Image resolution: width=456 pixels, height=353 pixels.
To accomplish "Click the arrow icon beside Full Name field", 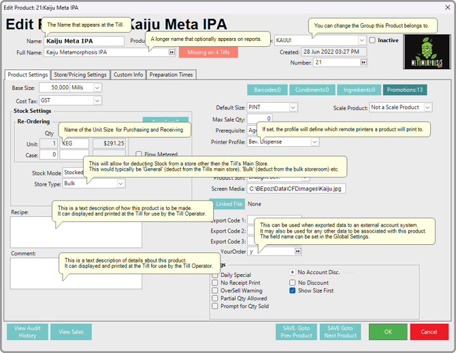I will pyautogui.click(x=172, y=52).
